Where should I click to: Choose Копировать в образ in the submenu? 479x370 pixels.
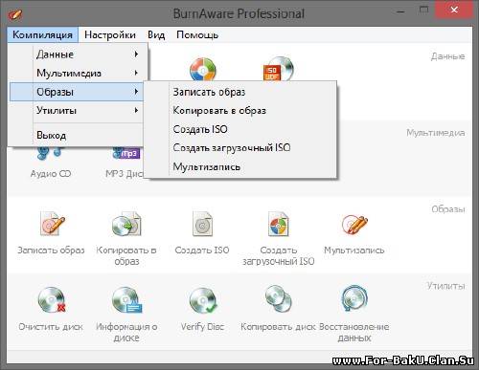[241, 111]
